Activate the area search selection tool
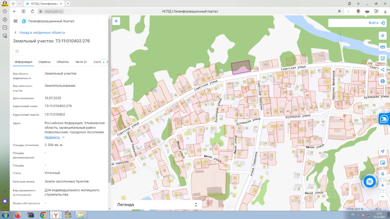 point(383,58)
